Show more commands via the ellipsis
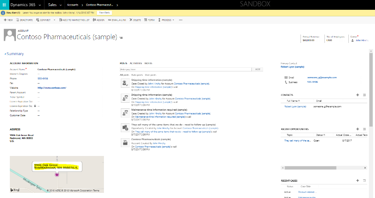The width and height of the screenshot is (375, 198). click(x=181, y=20)
